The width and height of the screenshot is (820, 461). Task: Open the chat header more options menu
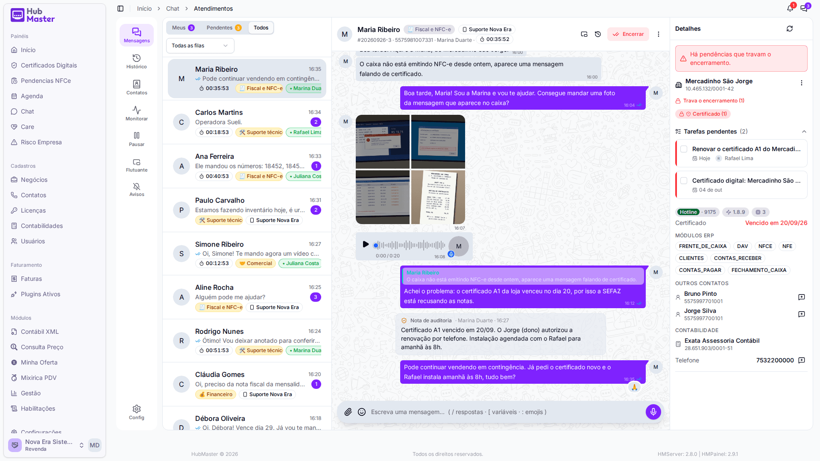click(x=659, y=34)
